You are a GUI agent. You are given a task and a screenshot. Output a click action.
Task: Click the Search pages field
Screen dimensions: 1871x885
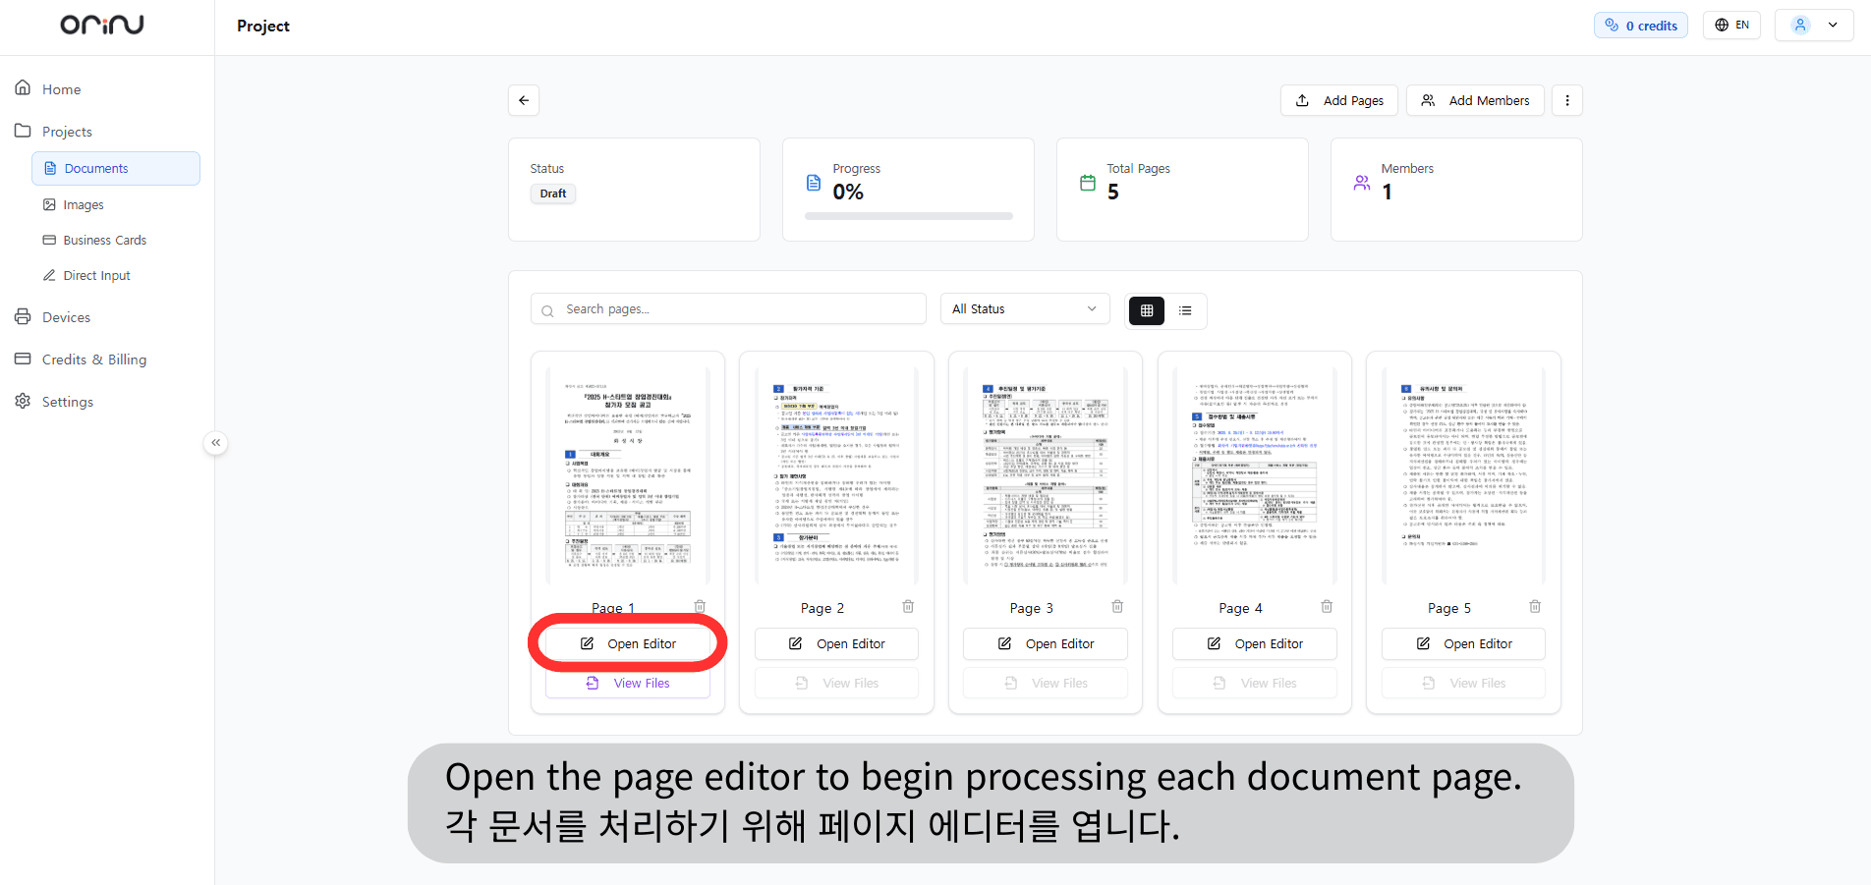click(x=727, y=307)
